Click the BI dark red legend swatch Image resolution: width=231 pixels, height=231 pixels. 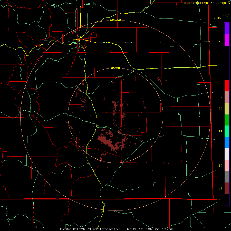click(x=227, y=188)
